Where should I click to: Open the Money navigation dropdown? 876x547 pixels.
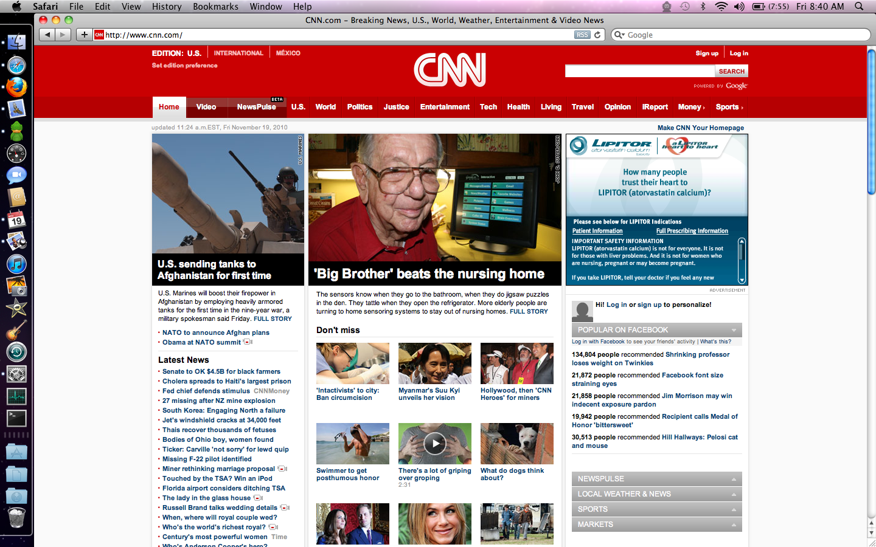(691, 107)
